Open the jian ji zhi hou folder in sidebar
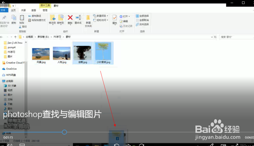Viewport: 254px width, 146px height. click(13, 43)
